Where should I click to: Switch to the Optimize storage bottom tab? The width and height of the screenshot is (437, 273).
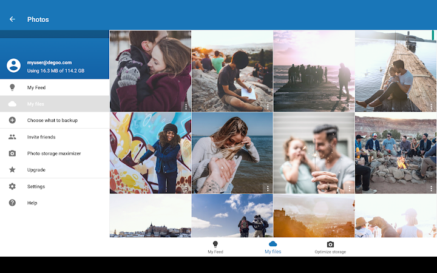pos(330,248)
